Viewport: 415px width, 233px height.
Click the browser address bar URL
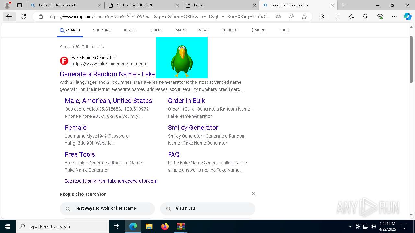click(159, 17)
